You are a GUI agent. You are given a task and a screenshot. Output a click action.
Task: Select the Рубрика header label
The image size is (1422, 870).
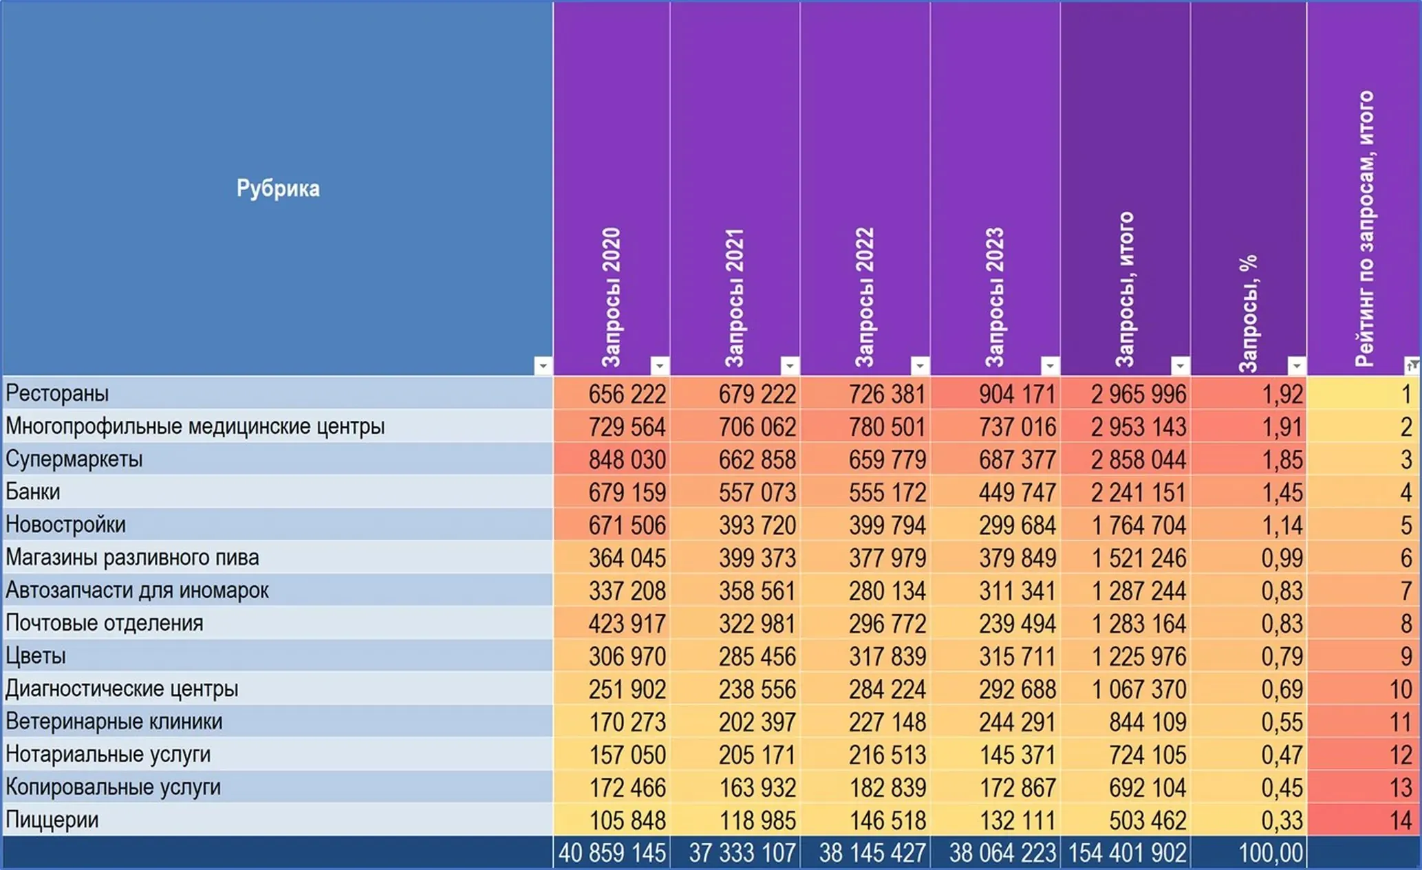tap(278, 188)
